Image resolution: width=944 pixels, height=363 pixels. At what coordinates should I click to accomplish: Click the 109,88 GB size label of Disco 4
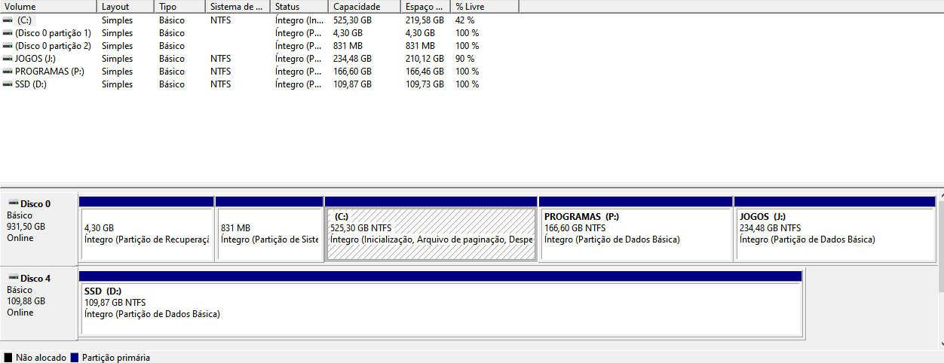click(26, 301)
